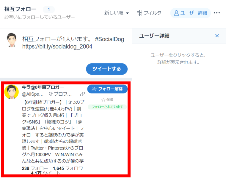Screen dimensions: 226x178
Task: Open the キラ@6年目ブロガー user name
Action: (43, 87)
